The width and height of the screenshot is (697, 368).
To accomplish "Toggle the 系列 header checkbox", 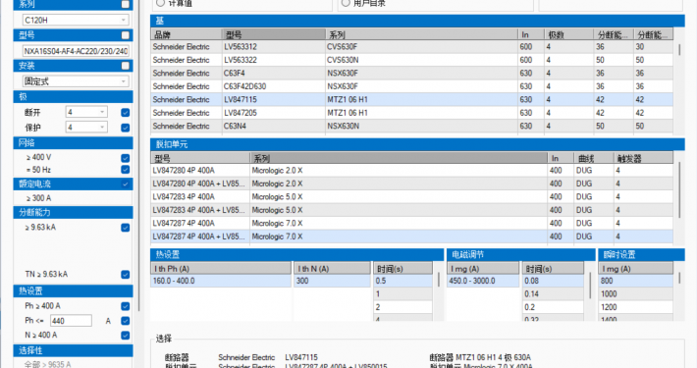I will coord(126,5).
